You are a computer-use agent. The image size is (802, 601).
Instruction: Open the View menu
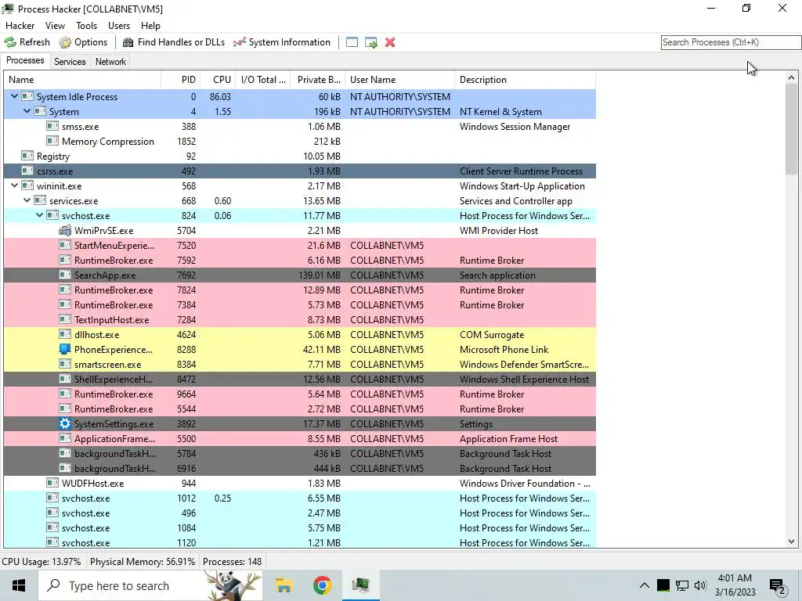coord(55,26)
